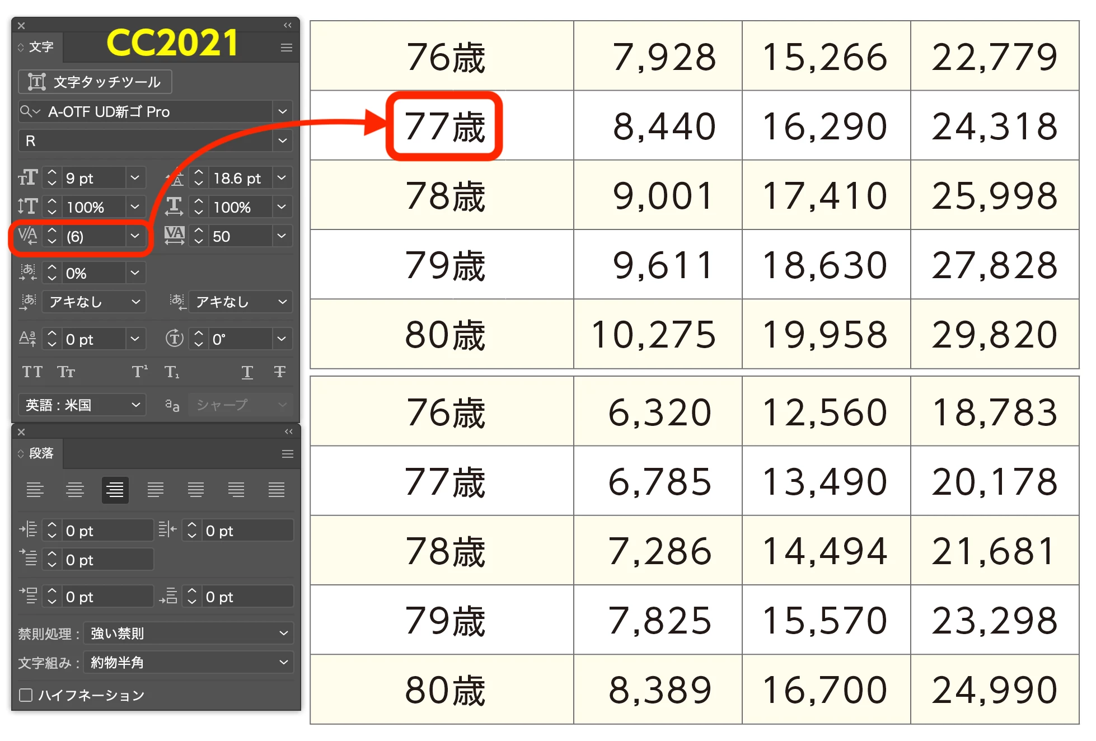Switch to the 文字 panel tab
This screenshot has width=1096, height=741.
(x=40, y=47)
